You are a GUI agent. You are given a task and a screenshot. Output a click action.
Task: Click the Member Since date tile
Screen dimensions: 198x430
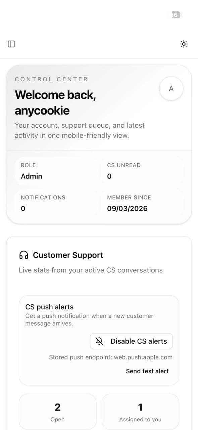143,203
